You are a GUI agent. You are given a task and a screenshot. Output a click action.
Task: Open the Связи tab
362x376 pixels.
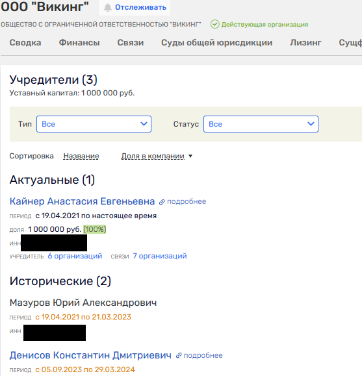pyautogui.click(x=131, y=42)
